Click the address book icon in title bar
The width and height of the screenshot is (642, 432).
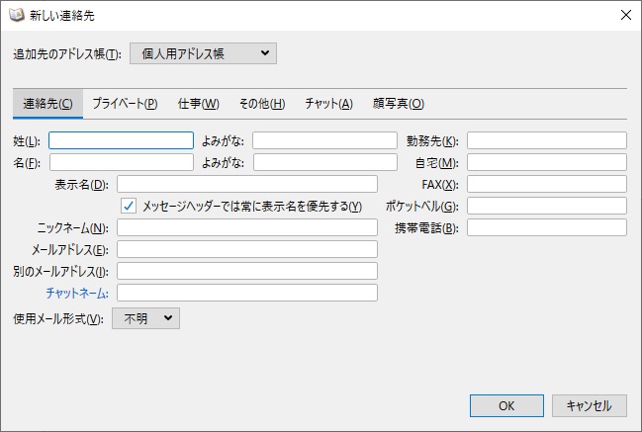pyautogui.click(x=16, y=15)
